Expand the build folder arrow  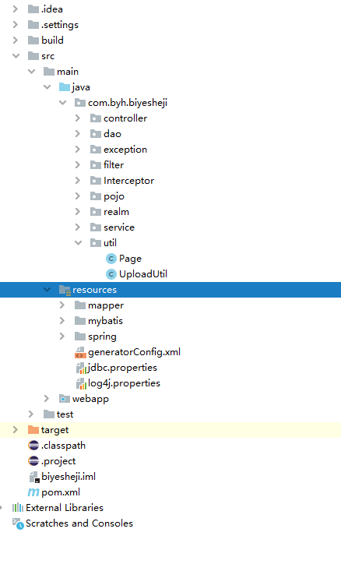(16, 40)
